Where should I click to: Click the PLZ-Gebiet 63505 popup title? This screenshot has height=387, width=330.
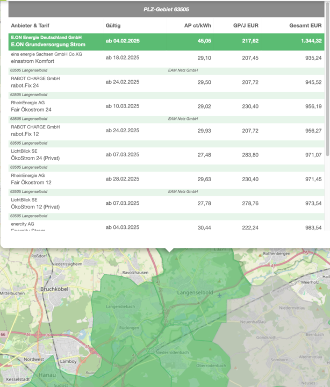pos(166,10)
